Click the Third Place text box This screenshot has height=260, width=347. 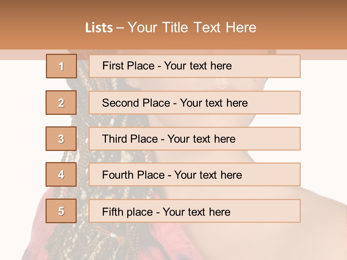tap(194, 139)
